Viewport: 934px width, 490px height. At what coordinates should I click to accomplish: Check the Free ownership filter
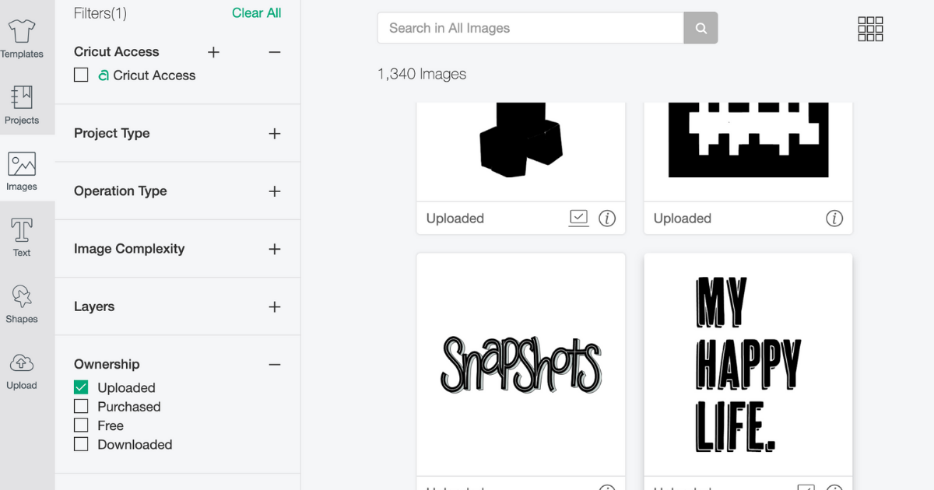coord(81,425)
